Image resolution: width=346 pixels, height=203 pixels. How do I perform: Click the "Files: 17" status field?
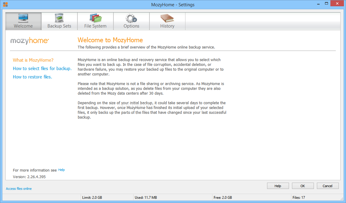(x=299, y=198)
